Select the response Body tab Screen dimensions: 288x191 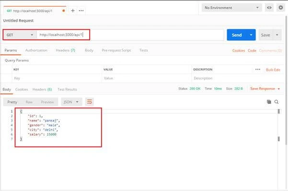(7, 90)
